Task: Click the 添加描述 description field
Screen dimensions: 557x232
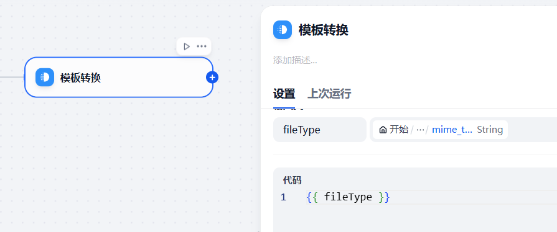Action: coord(295,60)
